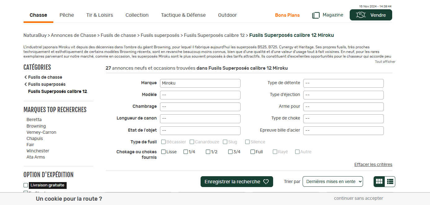Click back chevron beside Fusils de chasse
The height and width of the screenshot is (205, 430).
click(25, 77)
